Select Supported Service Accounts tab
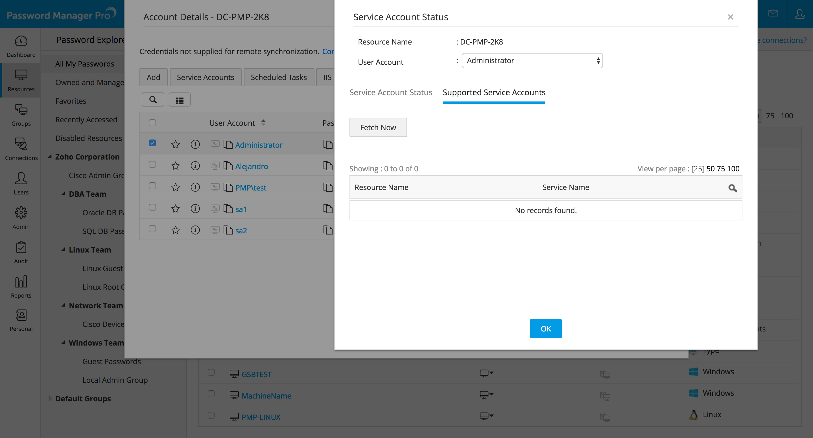813x438 pixels. [x=494, y=92]
